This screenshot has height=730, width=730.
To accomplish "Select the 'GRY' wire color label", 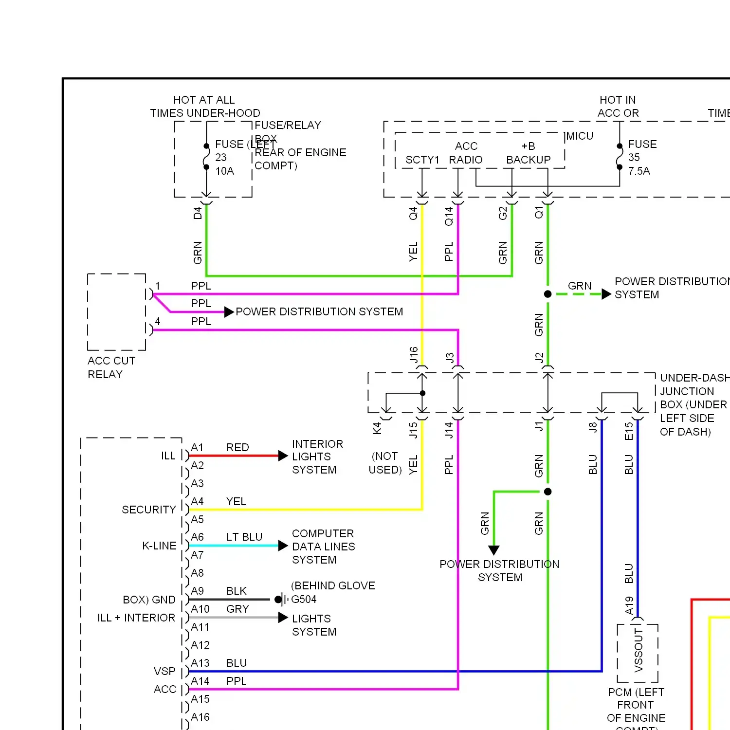I will (x=237, y=609).
